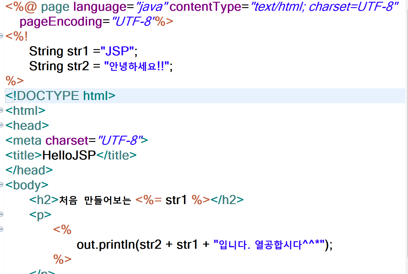Click the 'language' attribute in page directive
The height and width of the screenshot is (274, 408).
[100, 7]
